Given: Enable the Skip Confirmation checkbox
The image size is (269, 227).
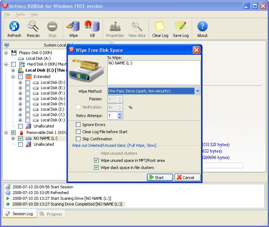Looking at the screenshot, I should 78,139.
